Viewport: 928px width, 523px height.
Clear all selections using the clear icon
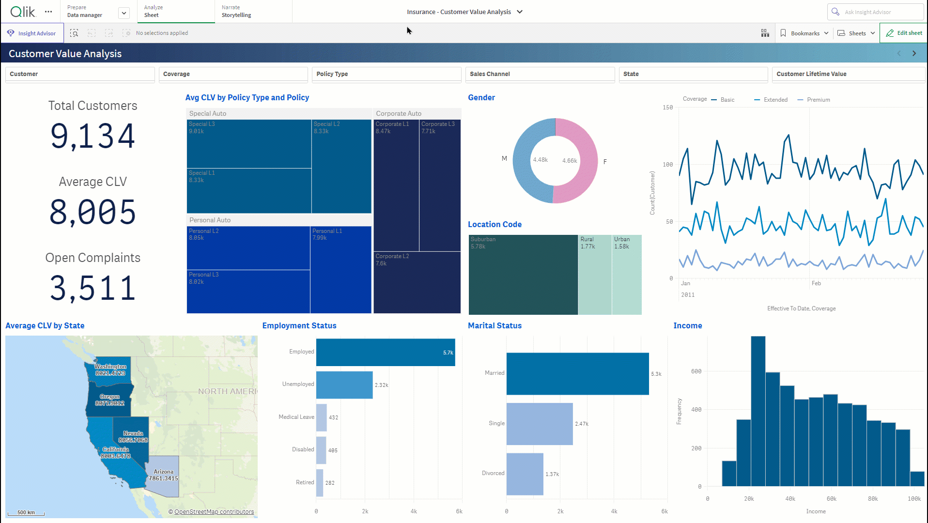pyautogui.click(x=126, y=33)
